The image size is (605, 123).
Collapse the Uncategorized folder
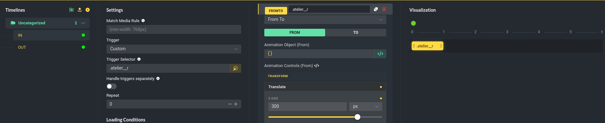[83, 23]
